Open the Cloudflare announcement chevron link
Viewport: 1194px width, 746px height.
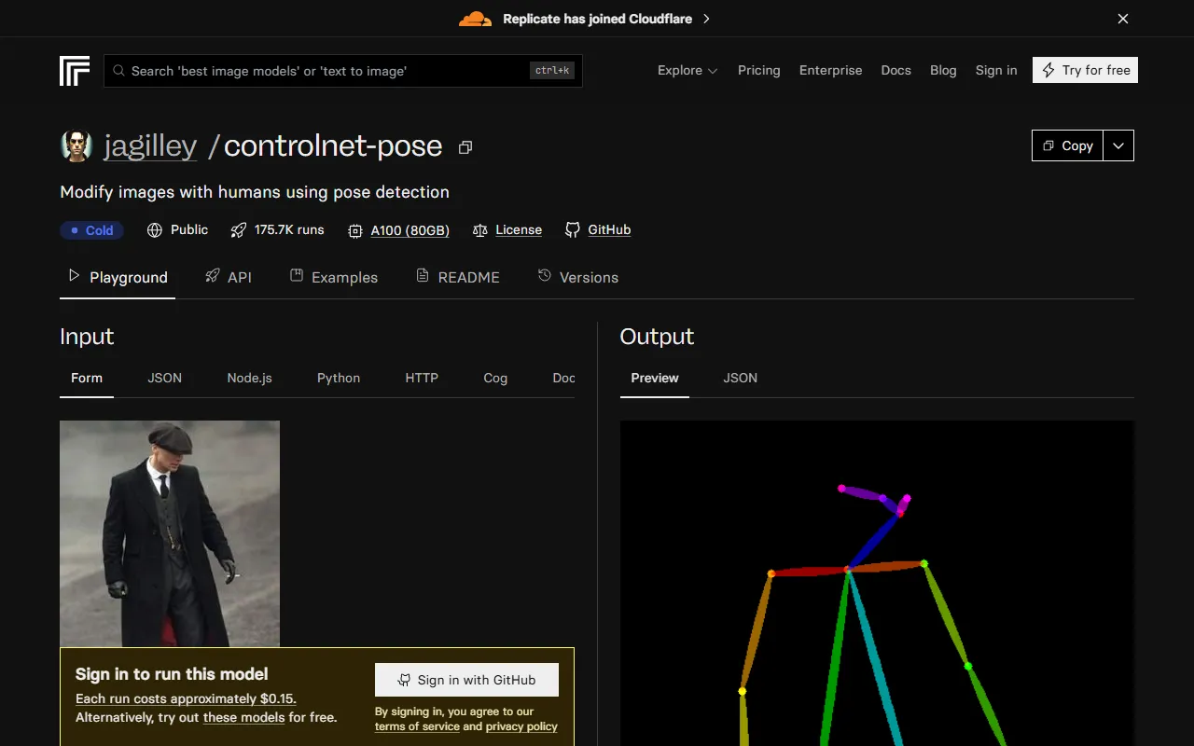(706, 19)
